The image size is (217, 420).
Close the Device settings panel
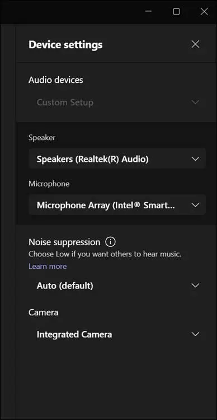click(x=195, y=44)
